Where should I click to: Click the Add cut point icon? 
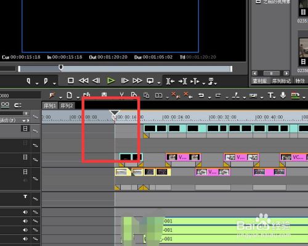coord(236,95)
